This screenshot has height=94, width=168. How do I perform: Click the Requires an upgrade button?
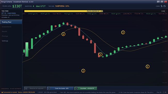[35, 88]
